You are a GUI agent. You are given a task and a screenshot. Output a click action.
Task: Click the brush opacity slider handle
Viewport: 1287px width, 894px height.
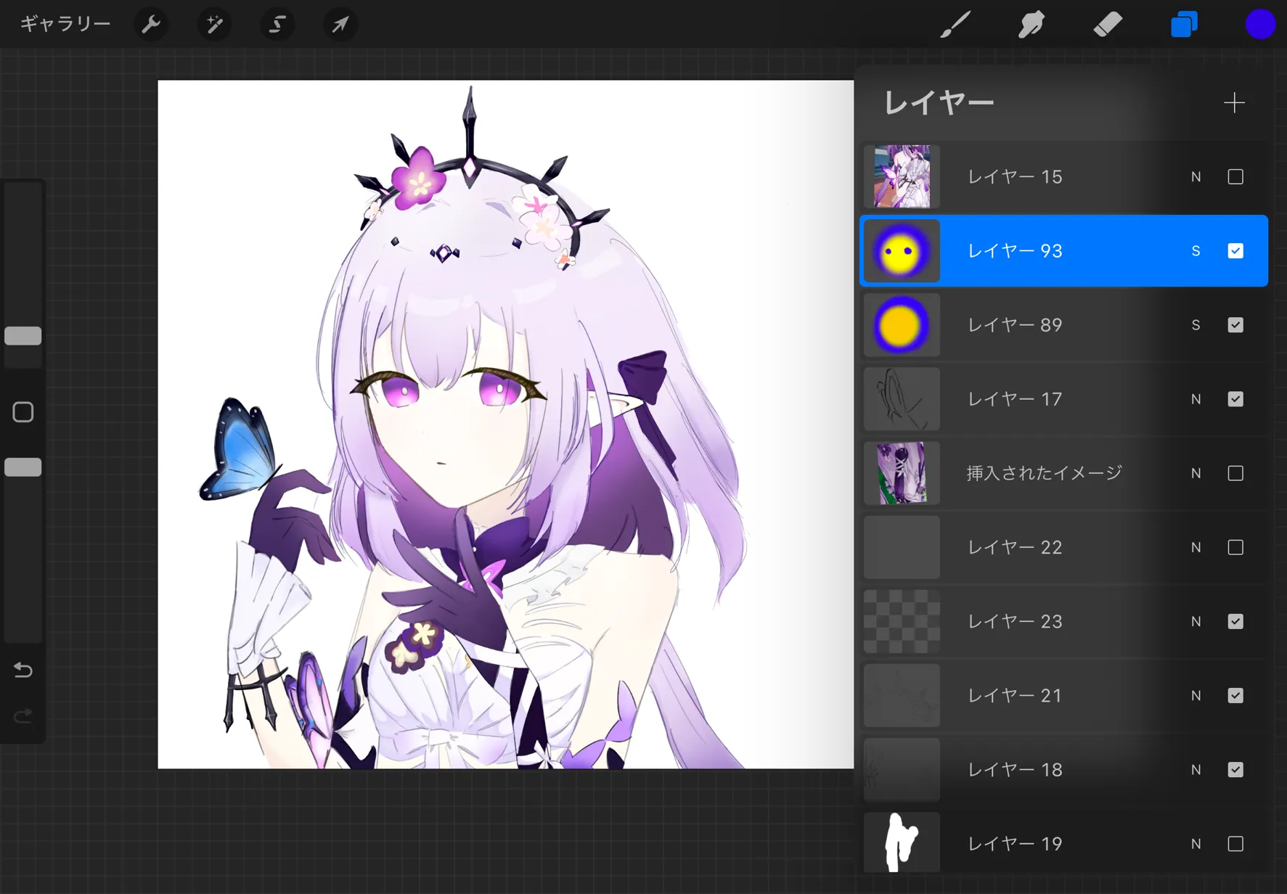coord(23,467)
